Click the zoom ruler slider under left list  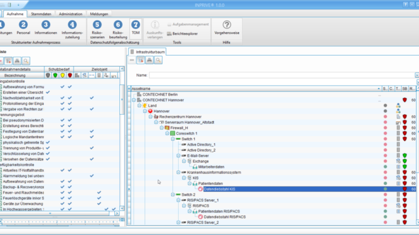(x=60, y=221)
